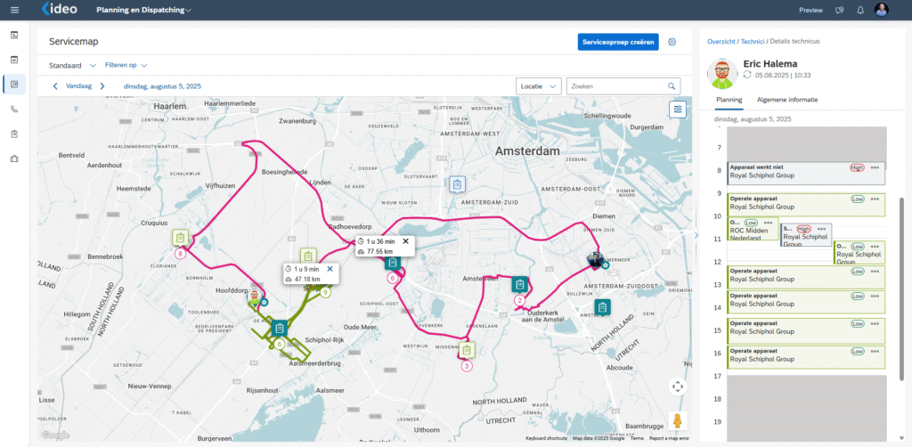Viewport: 912px width, 447px height.
Task: Collapse the technician details side panel arrow
Action: point(696,235)
